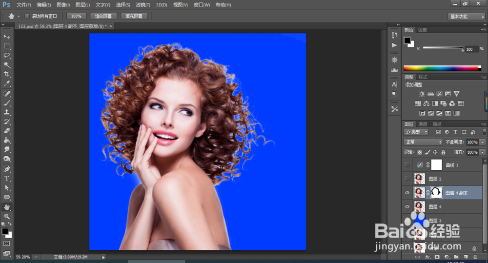This screenshot has width=488, height=263.
Task: Enable Scroll All Windows checkbox
Action: [27, 16]
